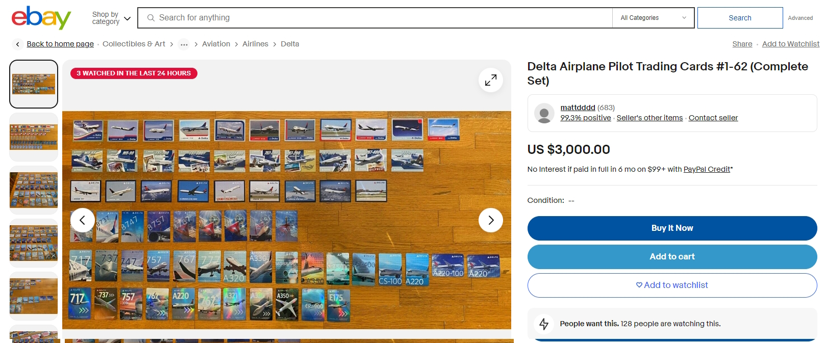Go to the previous listing photo
This screenshot has height=343, width=825.
click(83, 220)
